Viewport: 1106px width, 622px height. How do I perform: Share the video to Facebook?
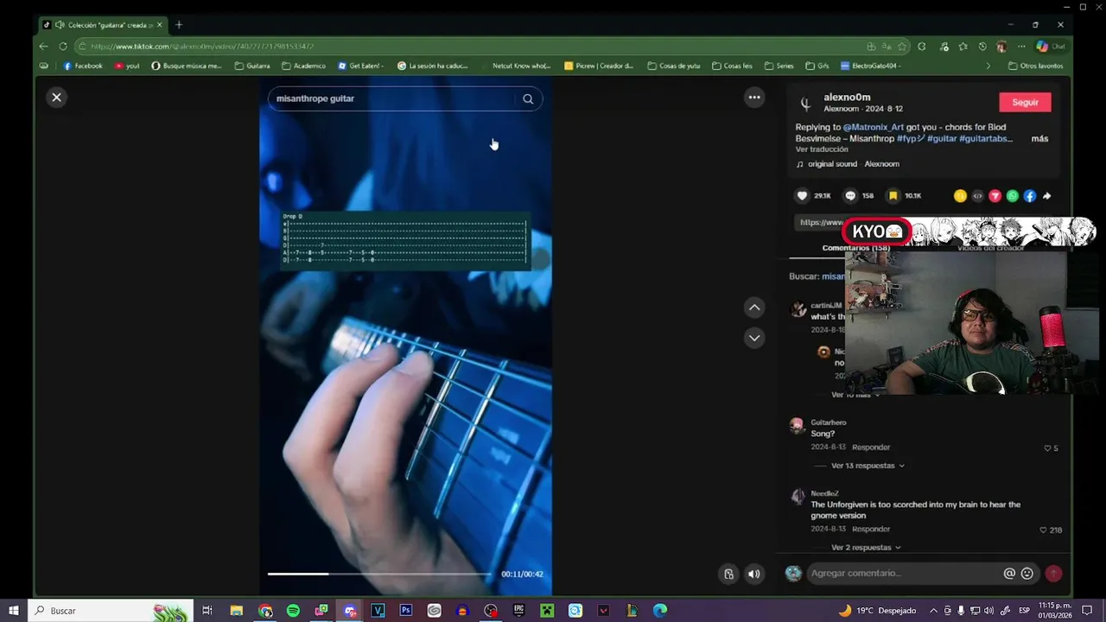[x=1030, y=196]
